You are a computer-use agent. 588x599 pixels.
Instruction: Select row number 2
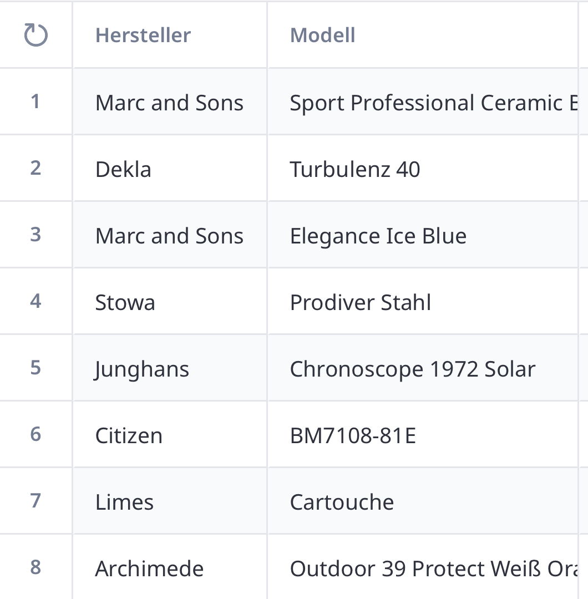point(36,168)
